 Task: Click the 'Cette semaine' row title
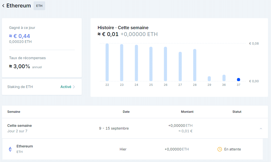20,126
